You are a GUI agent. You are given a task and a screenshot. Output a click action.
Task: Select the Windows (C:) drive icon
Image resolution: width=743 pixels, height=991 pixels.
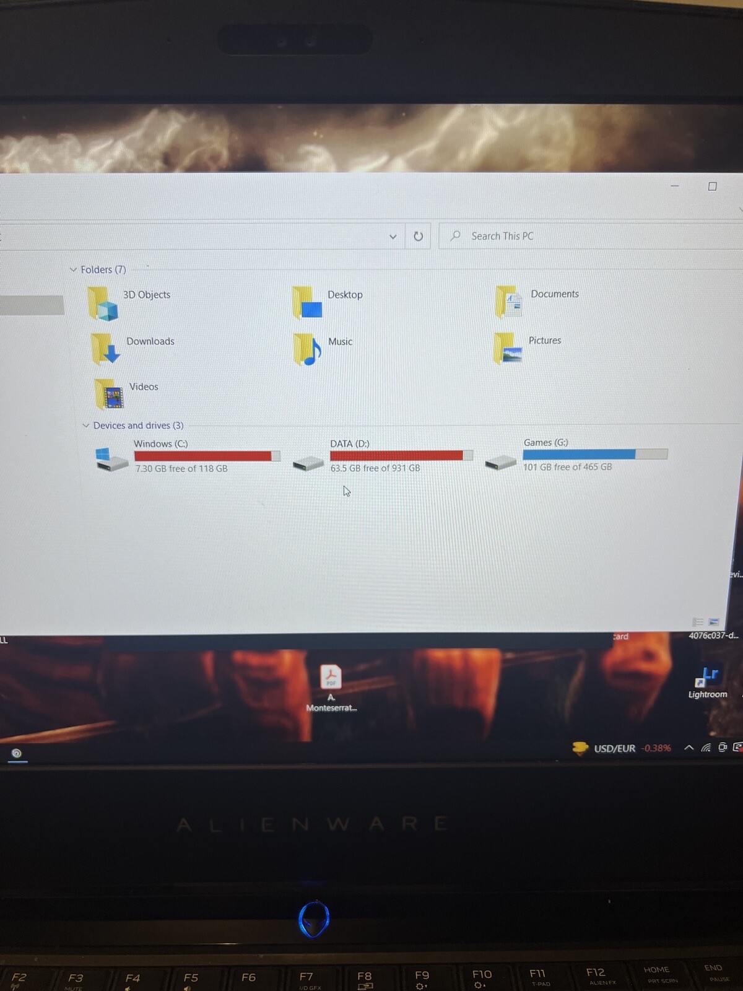[x=111, y=460]
